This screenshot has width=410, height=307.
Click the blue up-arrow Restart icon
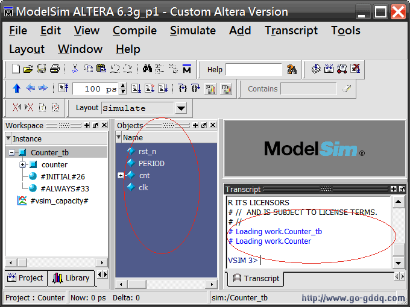point(16,88)
